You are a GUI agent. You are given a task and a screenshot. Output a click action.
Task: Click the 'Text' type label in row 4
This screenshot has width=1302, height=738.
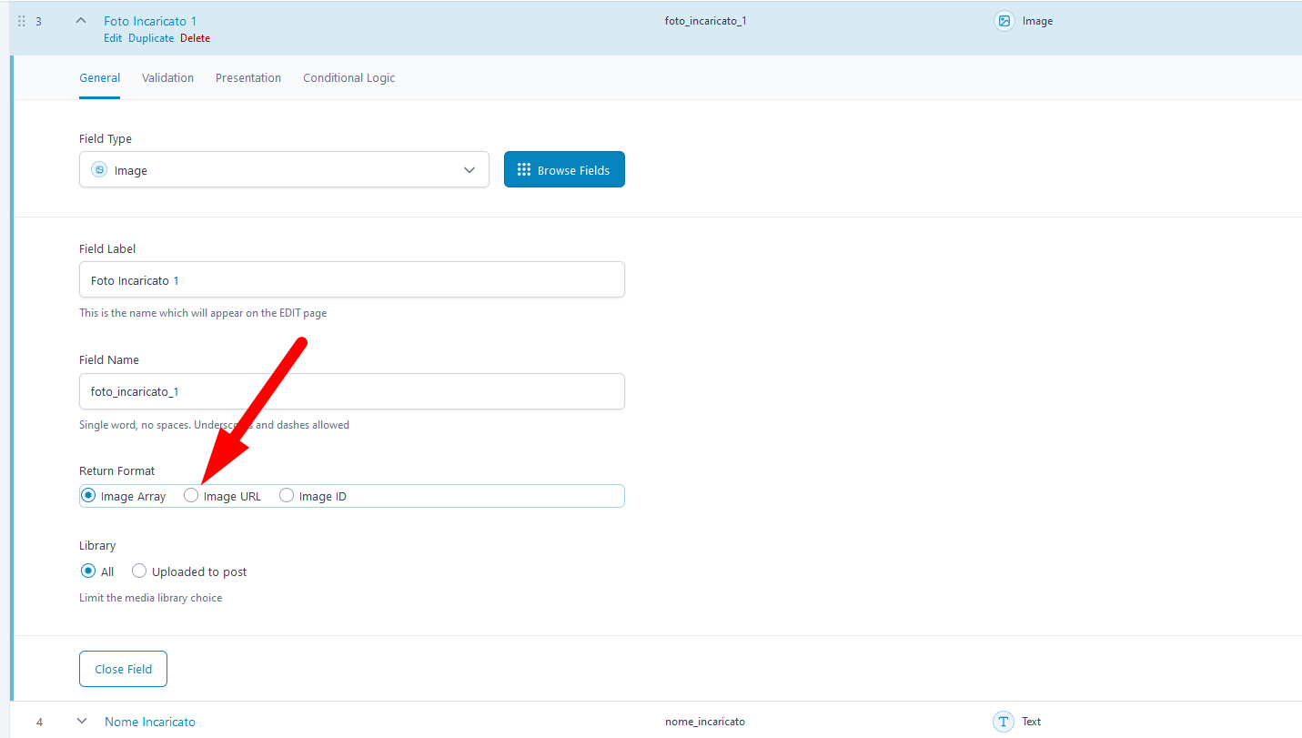point(1031,722)
